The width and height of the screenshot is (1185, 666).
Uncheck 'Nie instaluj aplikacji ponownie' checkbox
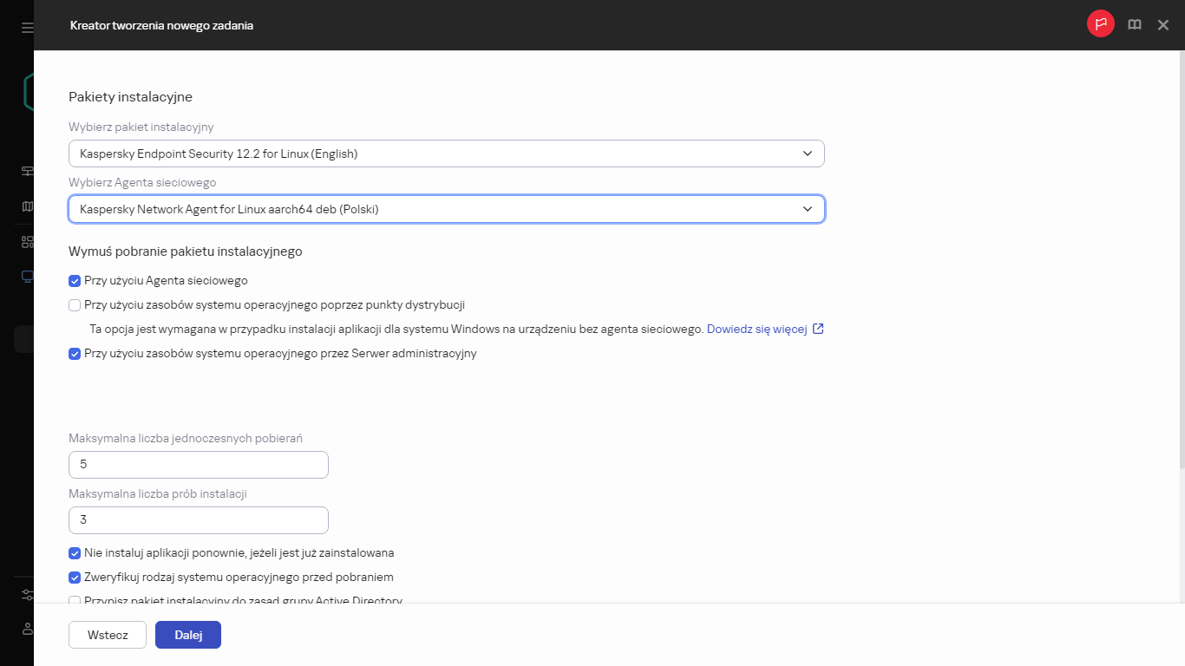point(75,553)
